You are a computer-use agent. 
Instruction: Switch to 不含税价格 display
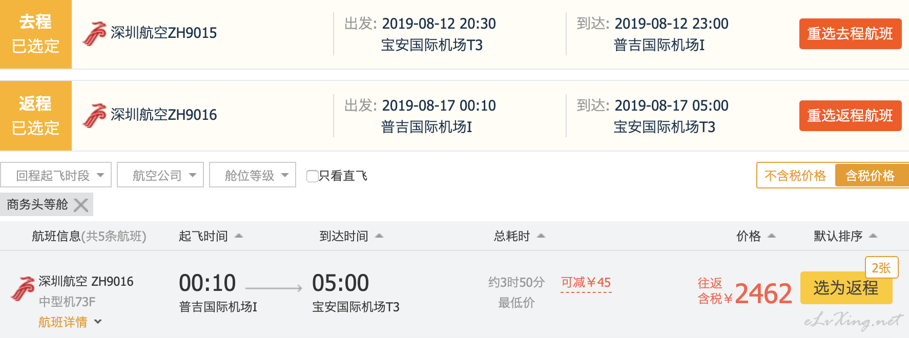click(795, 176)
